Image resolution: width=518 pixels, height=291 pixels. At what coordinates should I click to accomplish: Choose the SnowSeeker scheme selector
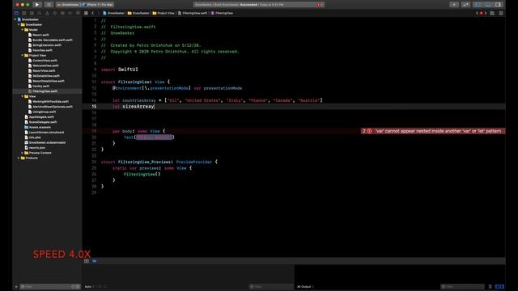68,5
